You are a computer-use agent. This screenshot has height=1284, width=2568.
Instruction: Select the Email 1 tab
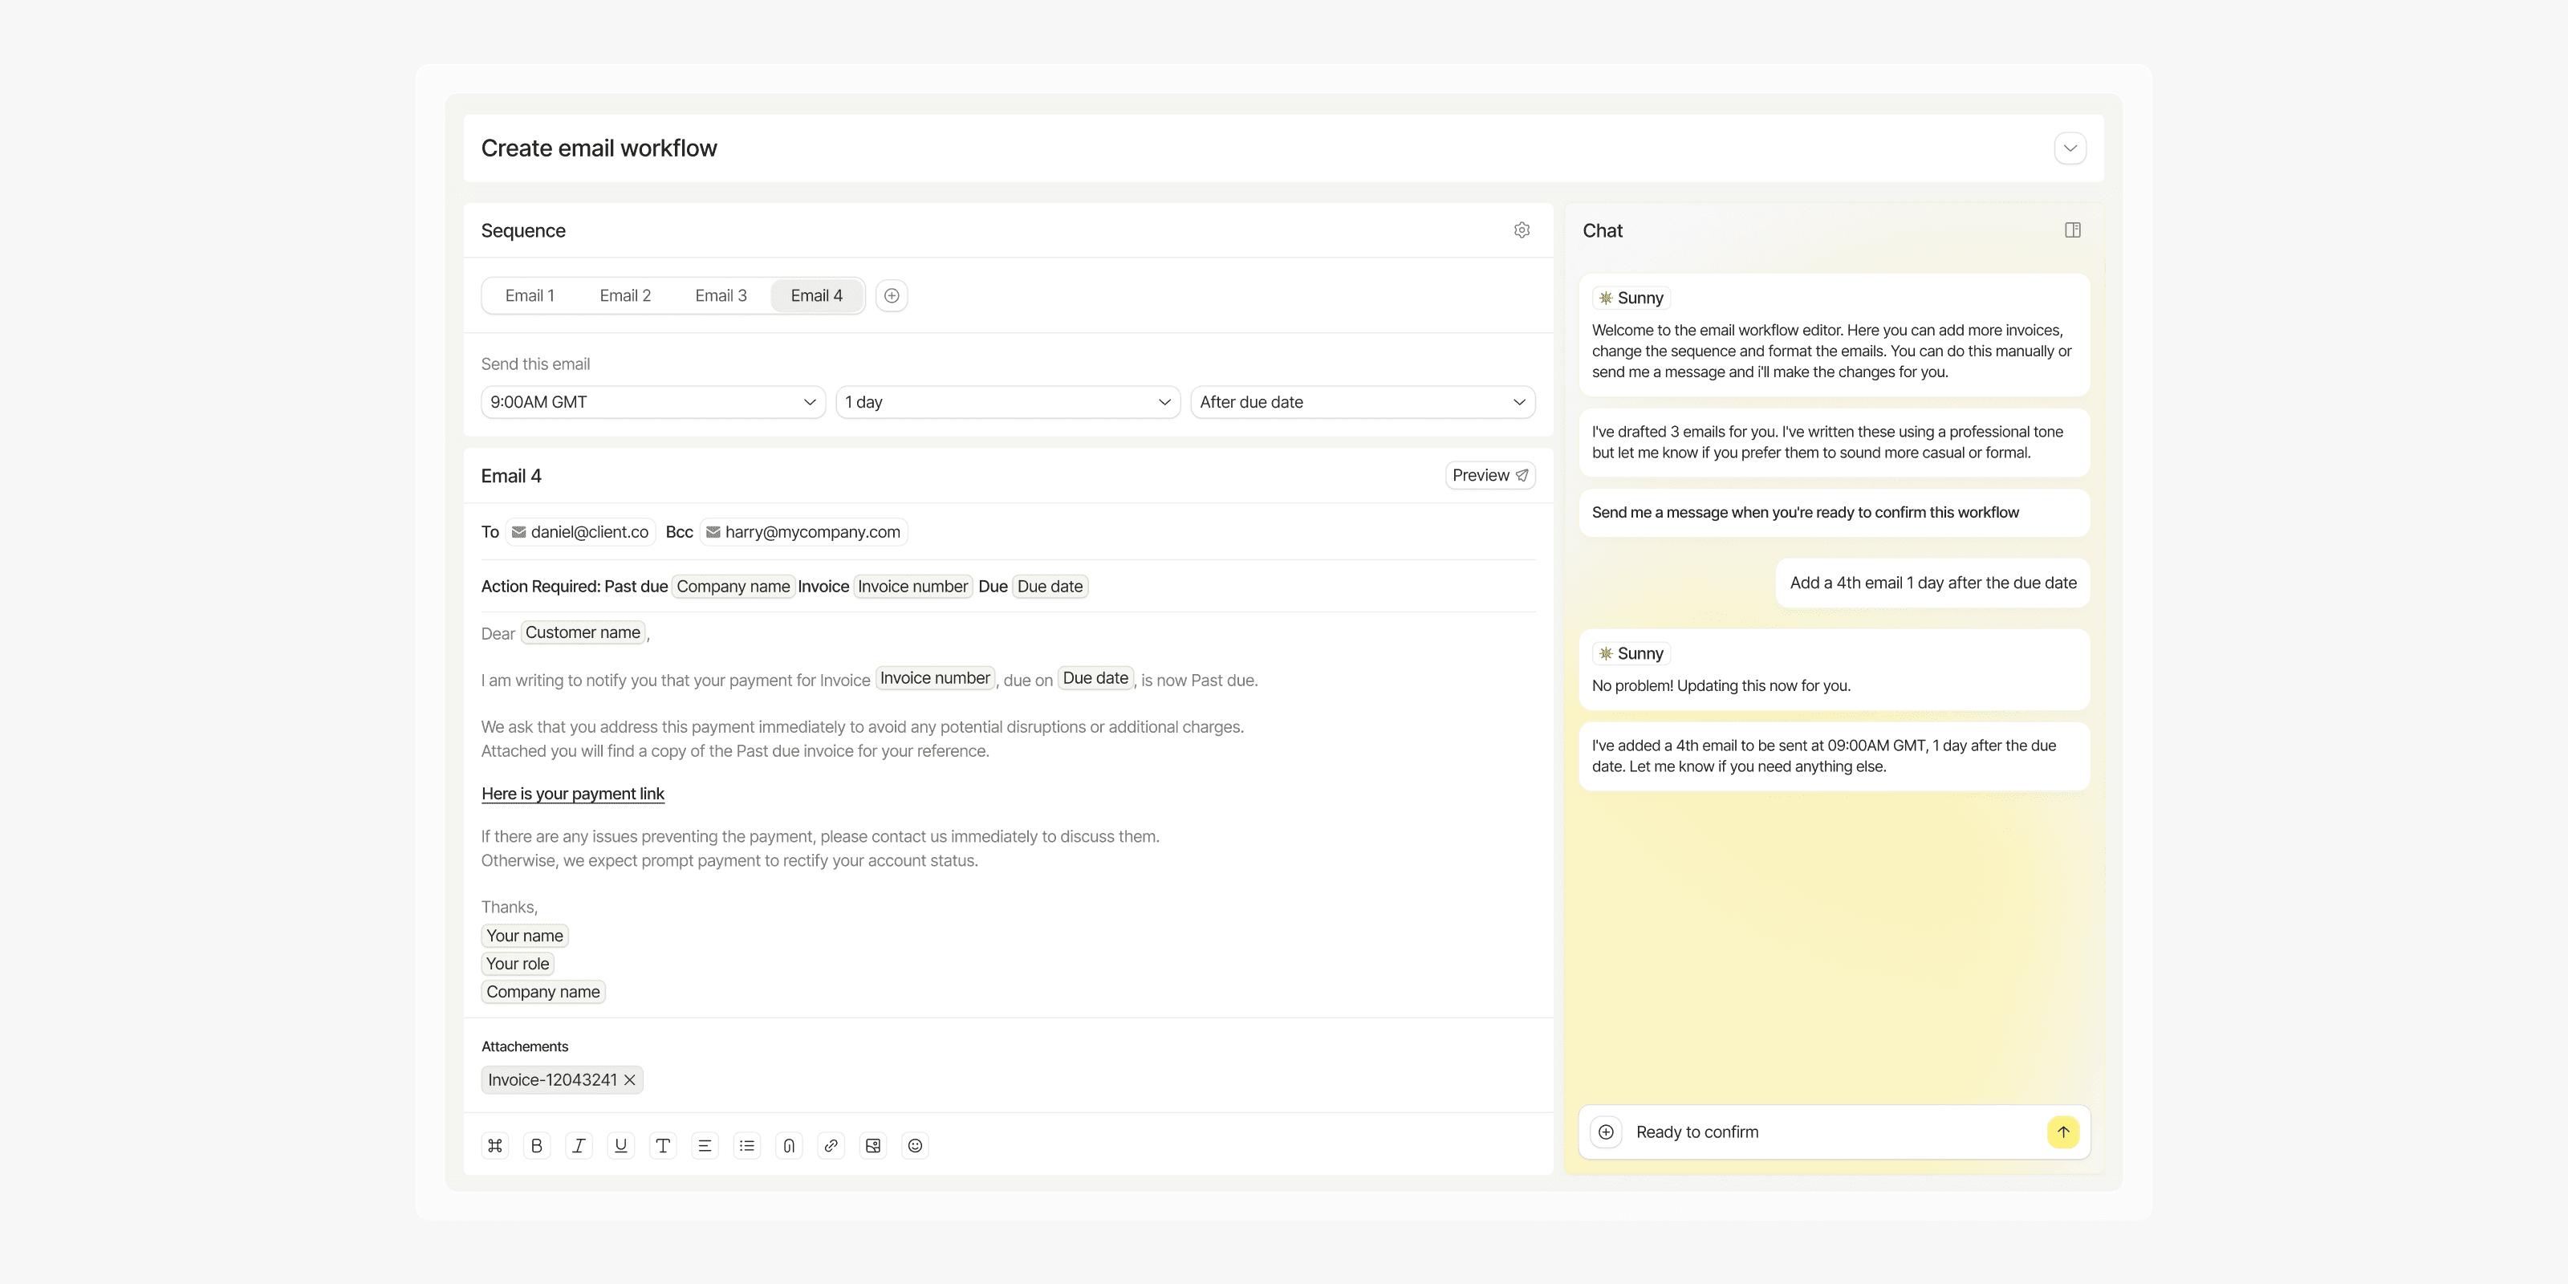click(x=530, y=296)
